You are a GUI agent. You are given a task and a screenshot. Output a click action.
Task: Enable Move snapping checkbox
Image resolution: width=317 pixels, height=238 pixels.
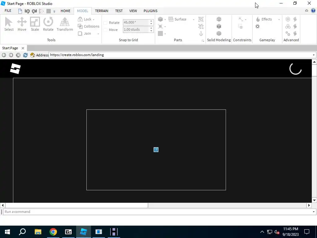(105, 30)
